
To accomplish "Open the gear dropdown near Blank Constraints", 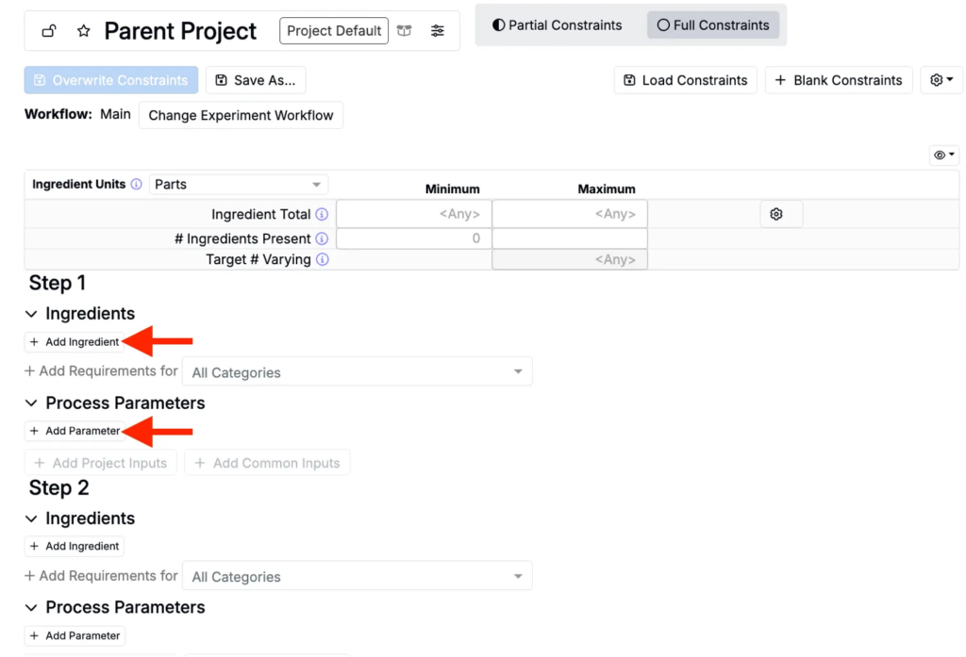I will pos(941,80).
